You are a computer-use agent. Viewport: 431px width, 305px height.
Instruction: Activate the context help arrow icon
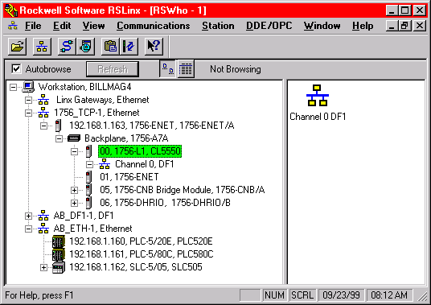[154, 47]
